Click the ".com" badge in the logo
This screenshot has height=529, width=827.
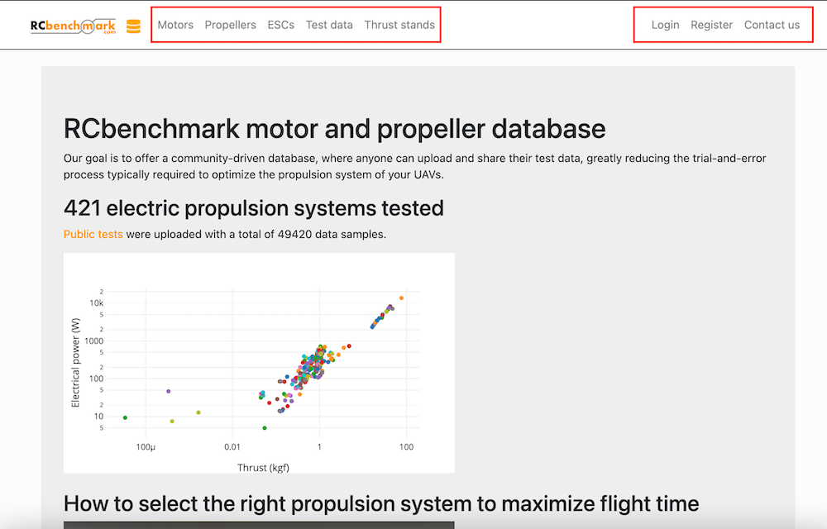(108, 31)
